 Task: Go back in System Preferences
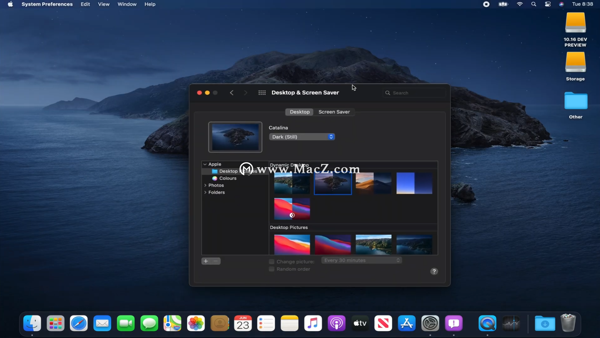click(x=232, y=93)
